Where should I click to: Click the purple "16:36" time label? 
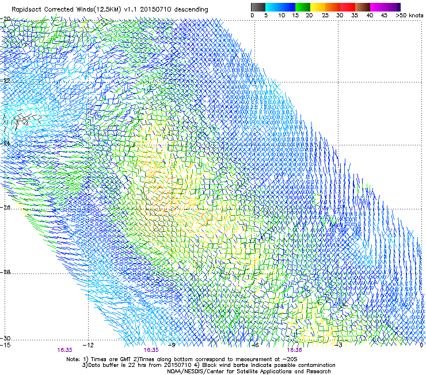[295, 350]
